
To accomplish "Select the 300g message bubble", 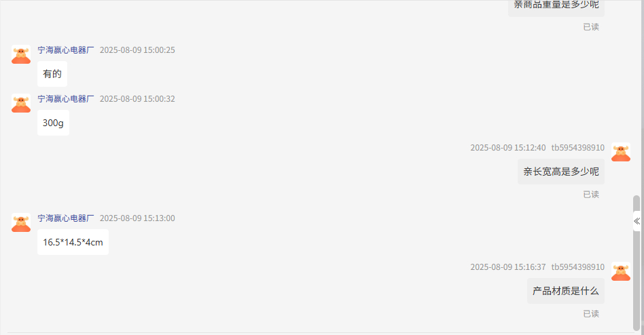I will (53, 123).
